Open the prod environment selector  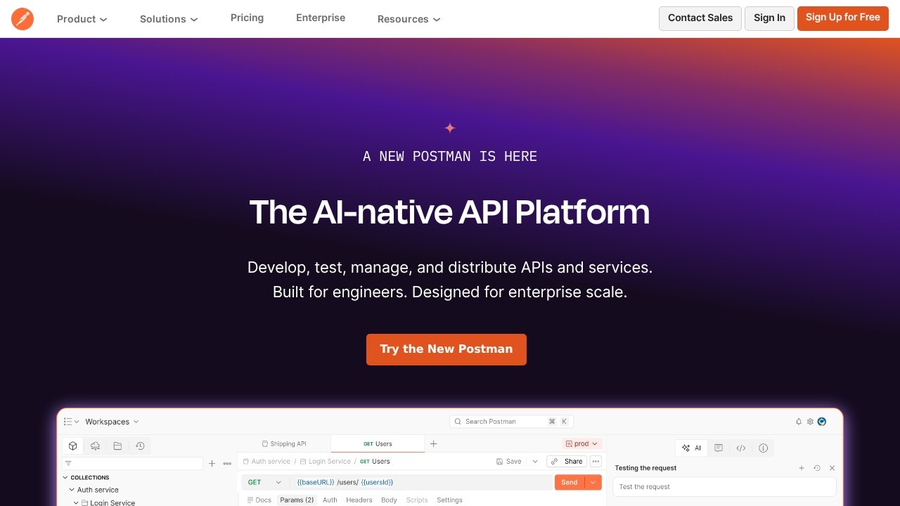[x=582, y=443]
